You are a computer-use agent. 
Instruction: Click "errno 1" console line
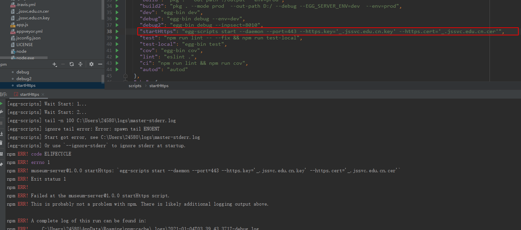pyautogui.click(x=28, y=162)
